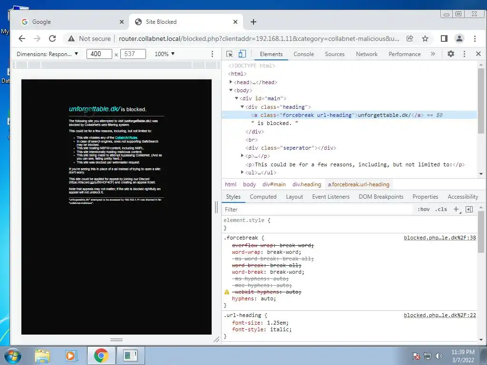Open a new browser tab
The image size is (487, 365).
click(x=253, y=22)
